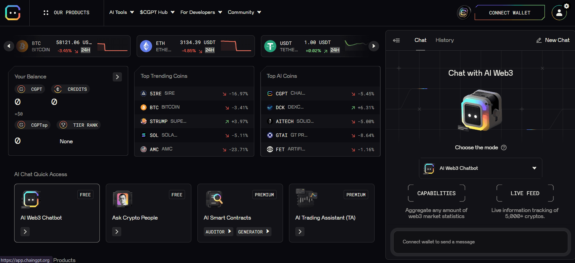Click the help question mark beside Choose the mode
This screenshot has height=263, width=575.
(x=504, y=147)
